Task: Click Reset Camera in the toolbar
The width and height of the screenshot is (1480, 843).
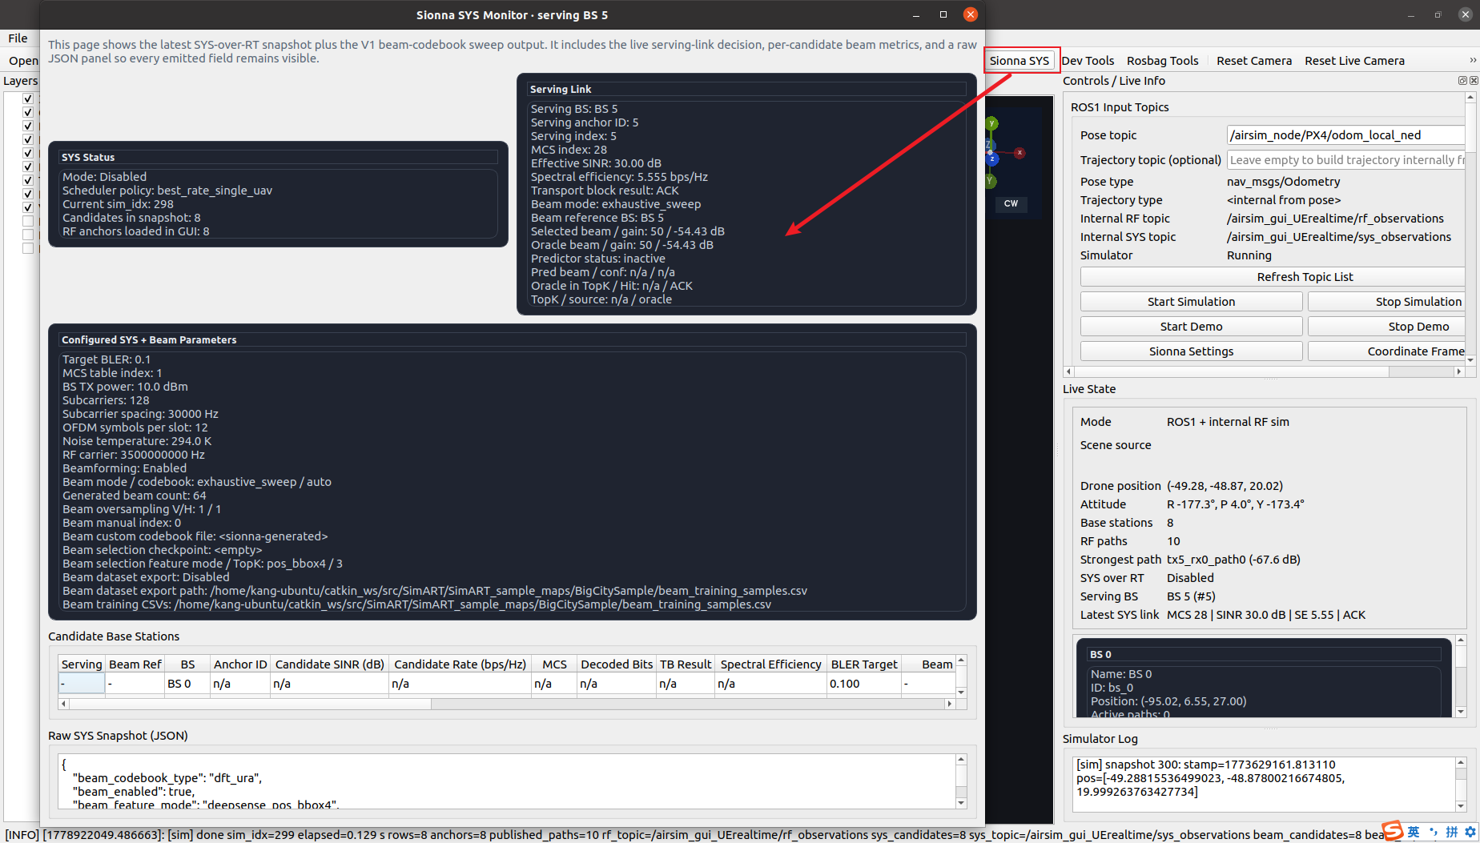Action: tap(1254, 61)
